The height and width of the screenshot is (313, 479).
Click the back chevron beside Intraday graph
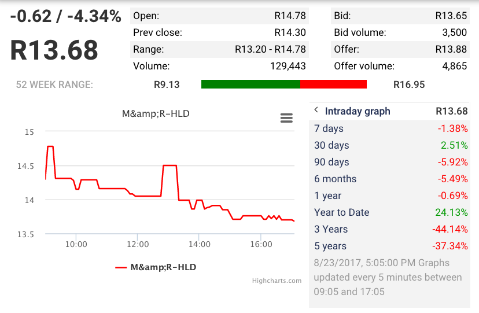click(316, 111)
